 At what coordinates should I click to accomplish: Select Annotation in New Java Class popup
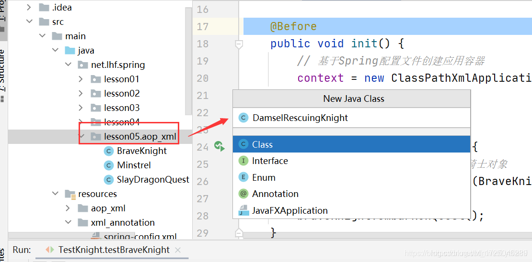(351, 194)
